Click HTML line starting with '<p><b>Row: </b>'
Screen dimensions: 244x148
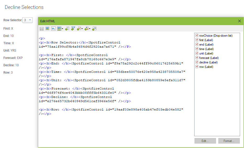[x=111, y=109]
